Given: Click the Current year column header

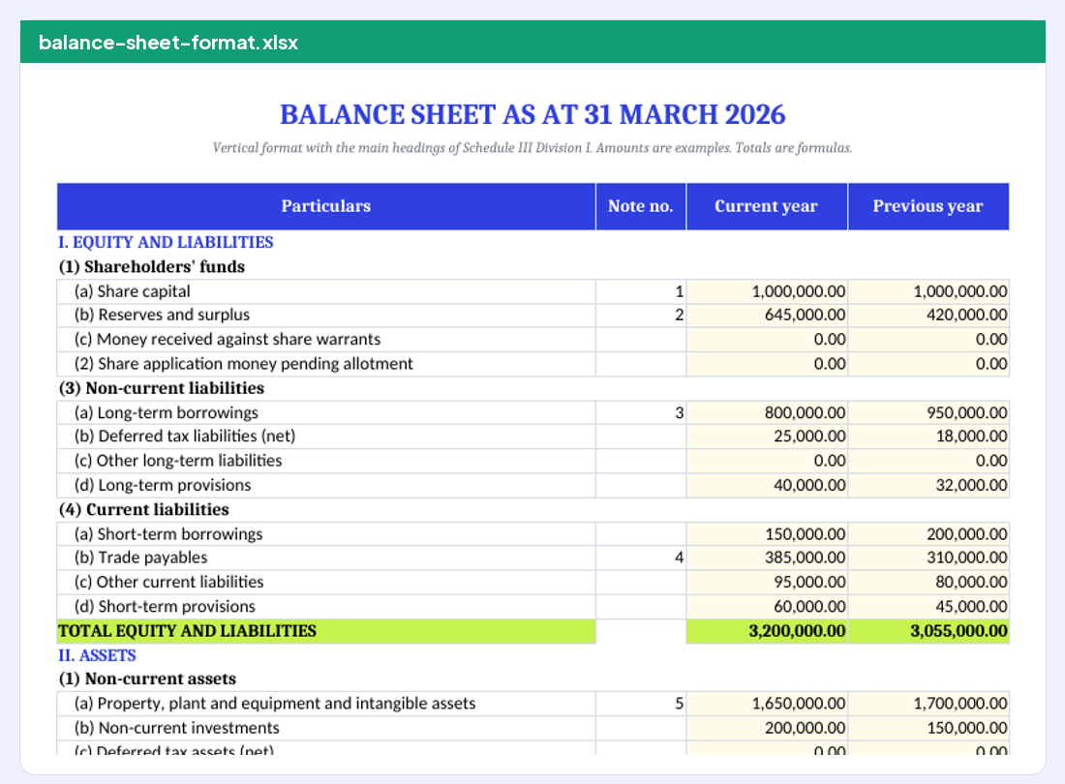Looking at the screenshot, I should 766,206.
